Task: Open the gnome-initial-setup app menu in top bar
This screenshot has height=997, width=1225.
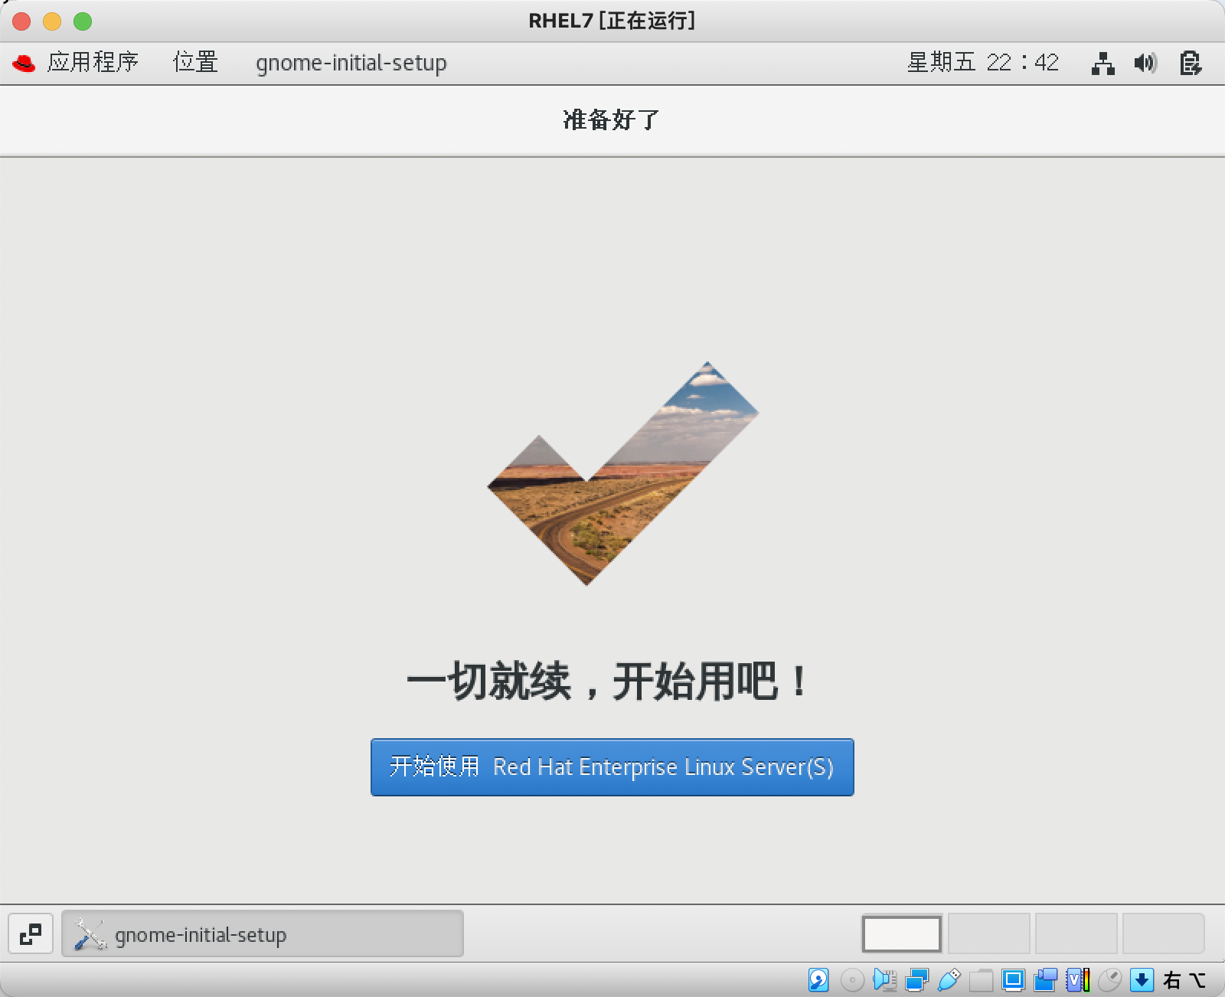Action: [x=351, y=63]
